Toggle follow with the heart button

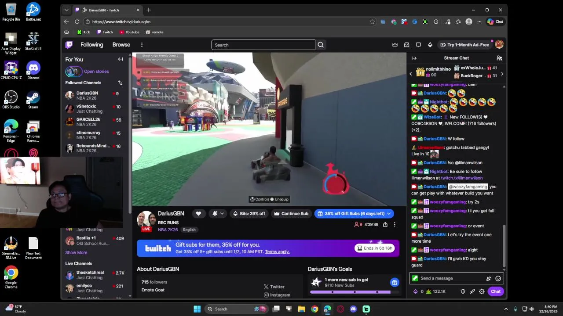(x=198, y=214)
